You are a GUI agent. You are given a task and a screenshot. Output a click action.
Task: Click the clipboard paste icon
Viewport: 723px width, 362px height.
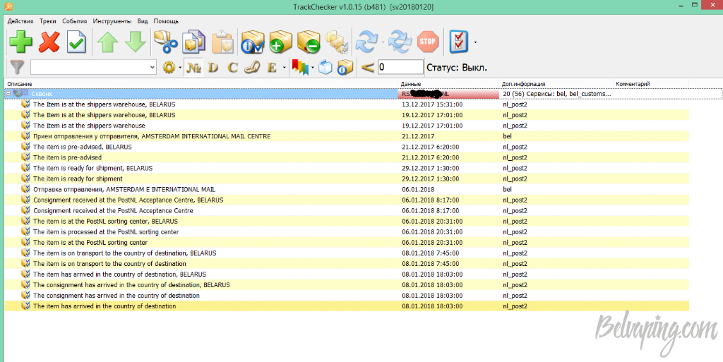222,42
